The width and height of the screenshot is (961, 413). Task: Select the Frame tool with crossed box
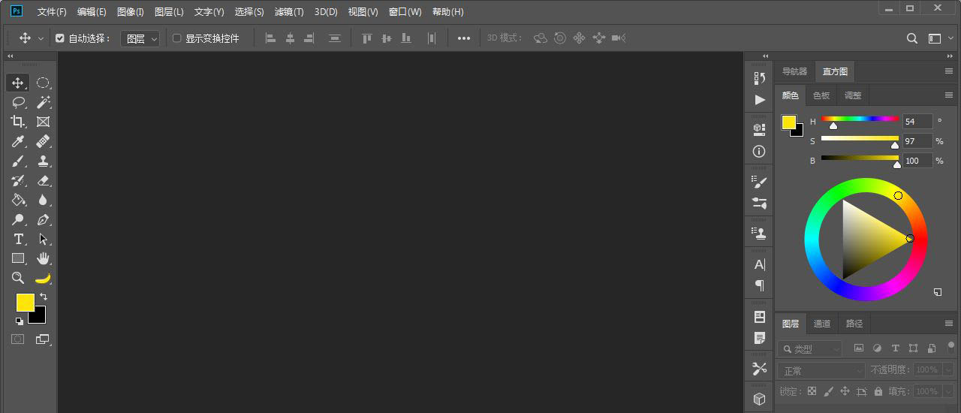tap(43, 122)
